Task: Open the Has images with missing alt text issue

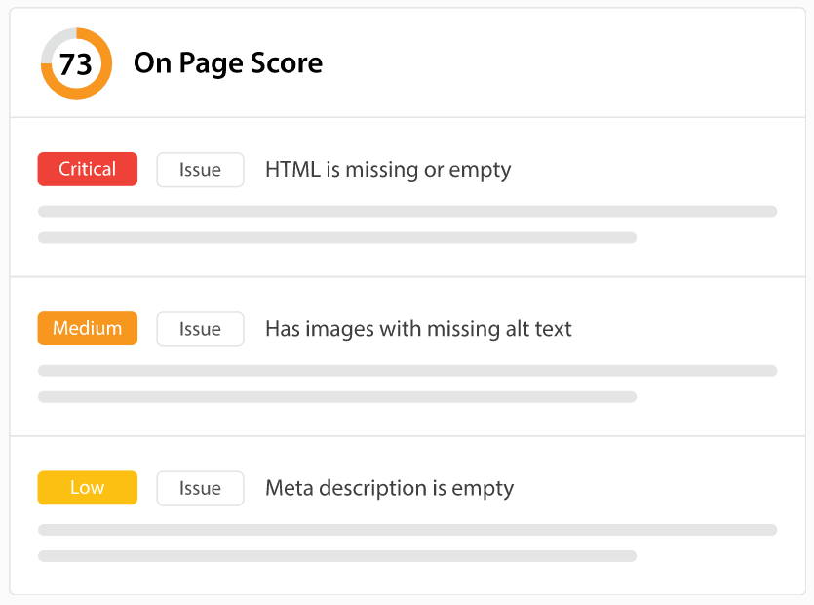Action: pos(418,329)
